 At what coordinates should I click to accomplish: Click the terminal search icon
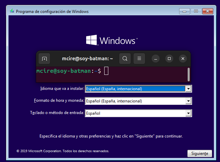pyautogui.click(x=125, y=59)
